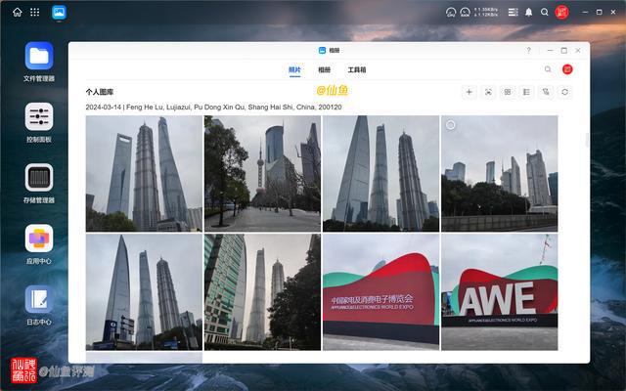Open the 中国家电及消费电子博览会 sign photo
Viewport: 626px width, 391px height.
380,292
